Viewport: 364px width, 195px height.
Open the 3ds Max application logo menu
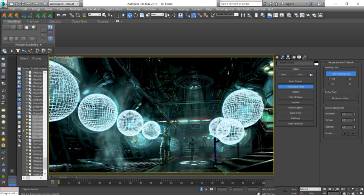(x=4, y=4)
